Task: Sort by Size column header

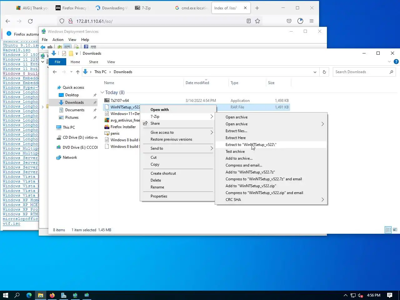Action: tap(271, 83)
